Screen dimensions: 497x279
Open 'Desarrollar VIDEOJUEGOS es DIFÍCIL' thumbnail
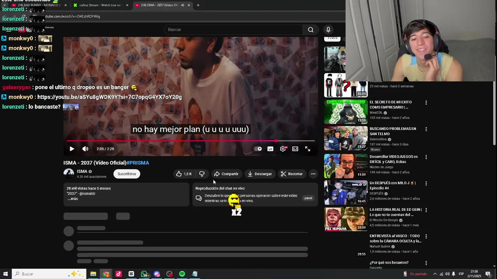[346, 166]
